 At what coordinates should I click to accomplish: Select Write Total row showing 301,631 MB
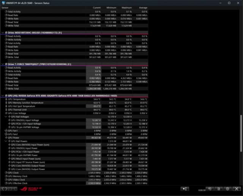click(74, 57)
